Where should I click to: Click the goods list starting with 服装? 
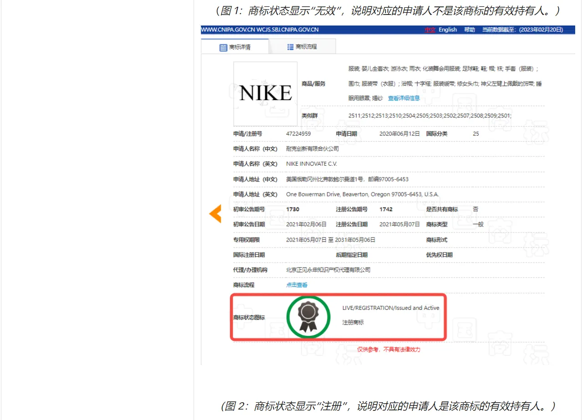click(x=445, y=83)
